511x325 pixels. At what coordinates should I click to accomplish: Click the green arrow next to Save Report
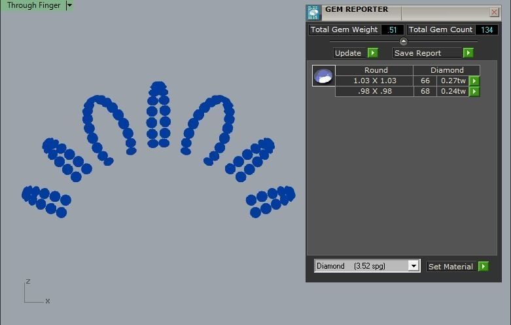tap(468, 53)
